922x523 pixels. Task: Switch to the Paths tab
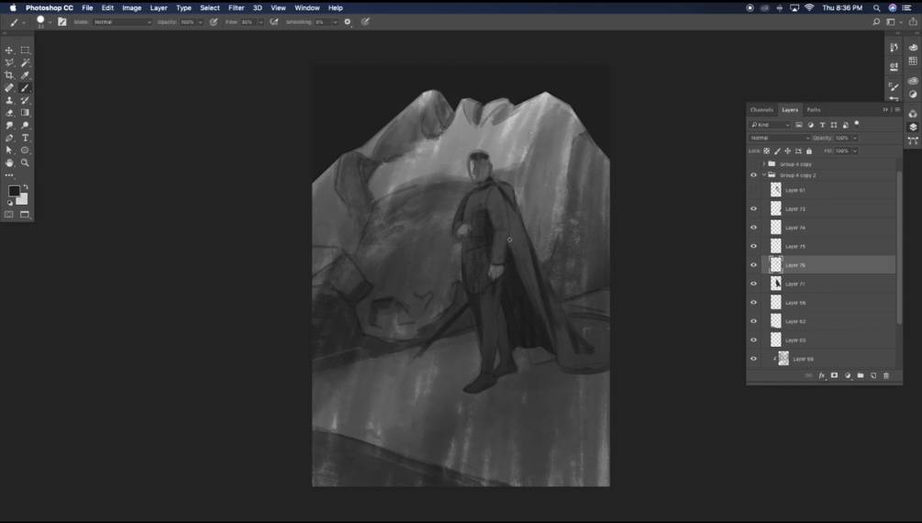813,110
